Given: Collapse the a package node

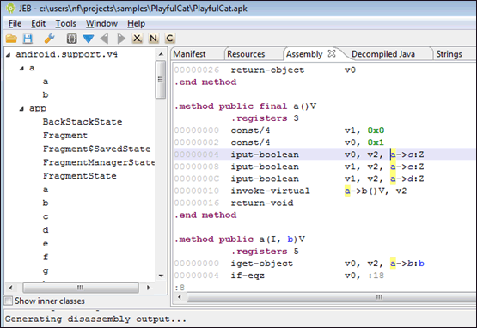Looking at the screenshot, I should tap(21, 69).
